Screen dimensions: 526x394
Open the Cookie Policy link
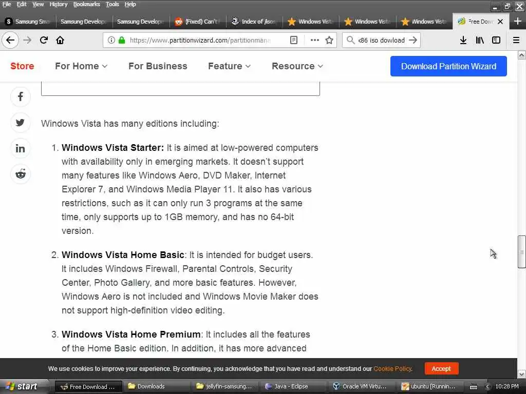[392, 368]
